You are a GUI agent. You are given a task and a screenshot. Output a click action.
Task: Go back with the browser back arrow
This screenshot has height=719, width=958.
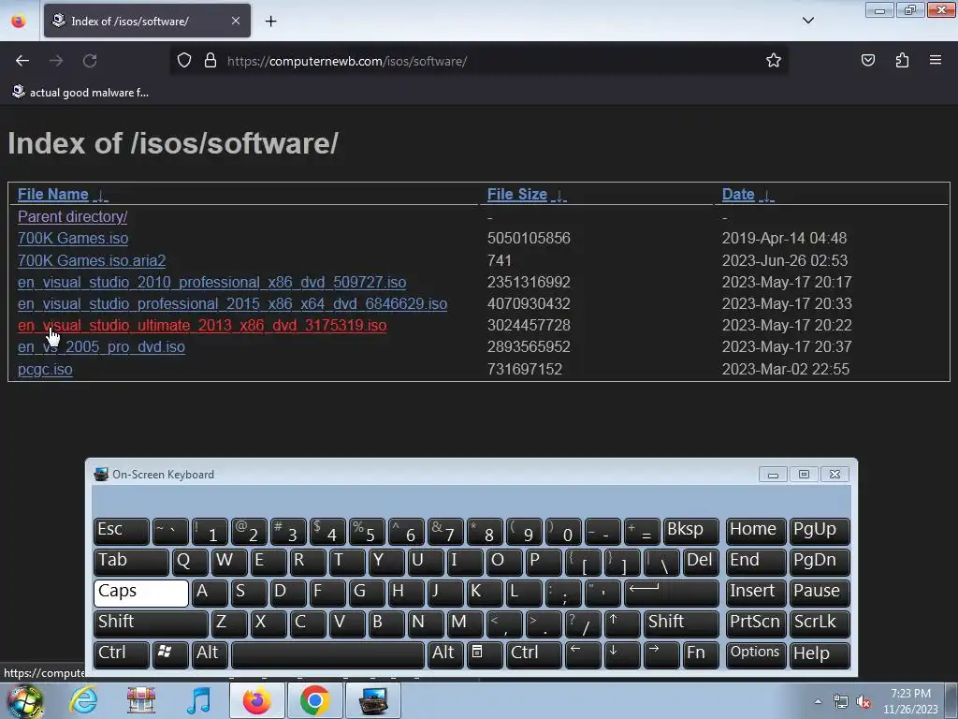click(x=22, y=61)
